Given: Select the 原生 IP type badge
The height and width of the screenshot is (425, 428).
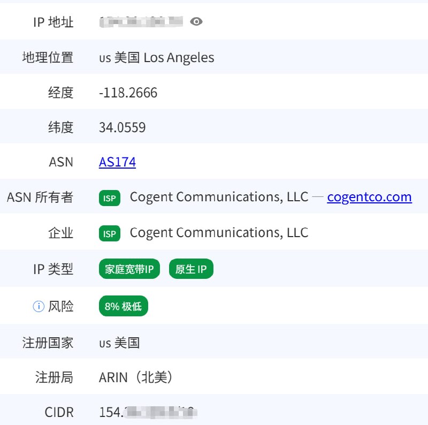Looking at the screenshot, I should tap(191, 269).
